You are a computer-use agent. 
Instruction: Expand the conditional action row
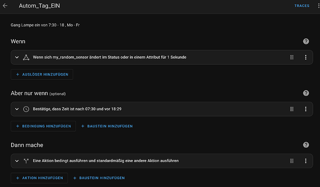click(17, 161)
